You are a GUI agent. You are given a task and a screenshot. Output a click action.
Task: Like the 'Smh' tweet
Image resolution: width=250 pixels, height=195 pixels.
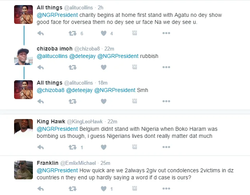pos(104,101)
